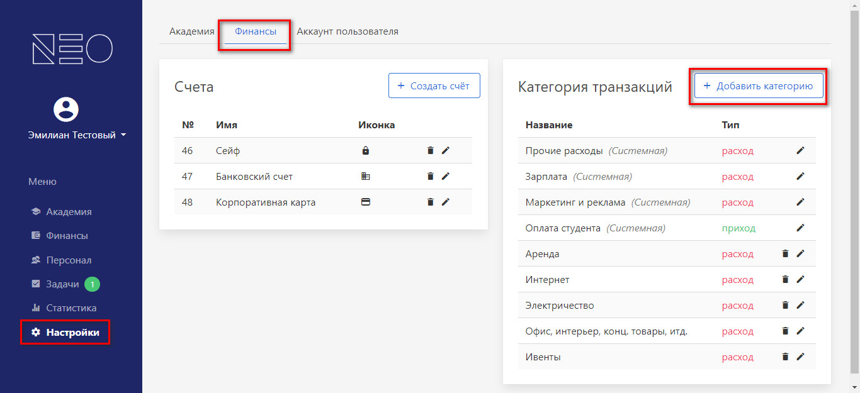Click the Электричество category name
Viewport: 860px width, 393px height.
560,306
